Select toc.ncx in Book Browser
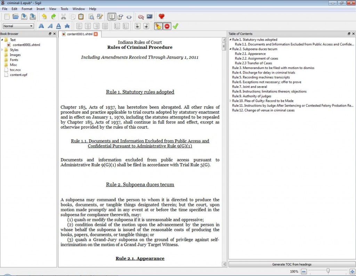Viewport: 356px width, 276px height. click(x=15, y=70)
